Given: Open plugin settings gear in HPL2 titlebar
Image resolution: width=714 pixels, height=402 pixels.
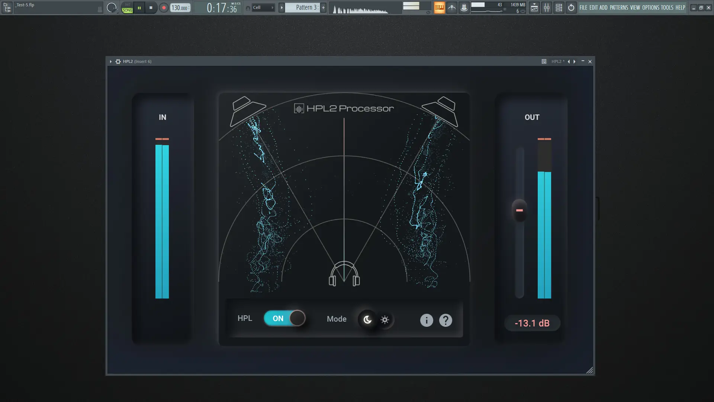Looking at the screenshot, I should coord(118,61).
